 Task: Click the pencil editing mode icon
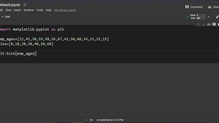pos(217,17)
